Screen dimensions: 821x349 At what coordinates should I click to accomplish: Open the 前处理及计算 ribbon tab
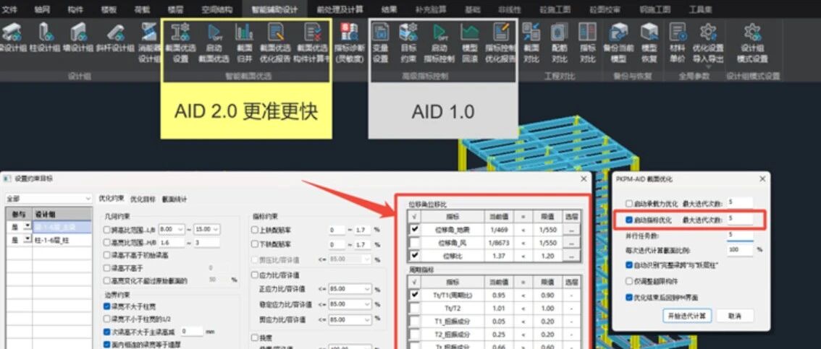[x=340, y=9]
